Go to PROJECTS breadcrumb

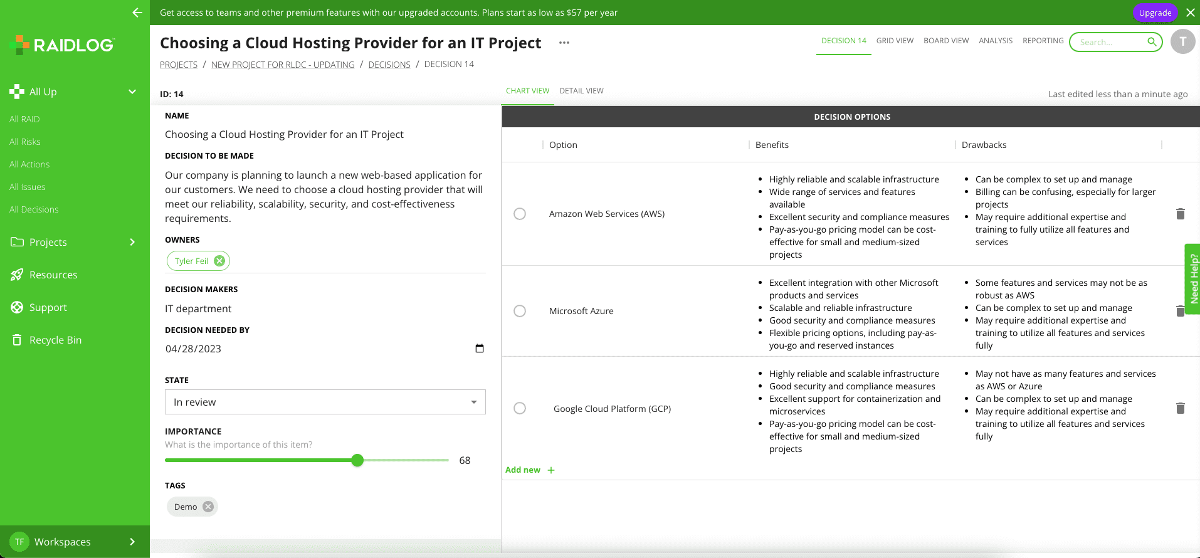click(179, 65)
